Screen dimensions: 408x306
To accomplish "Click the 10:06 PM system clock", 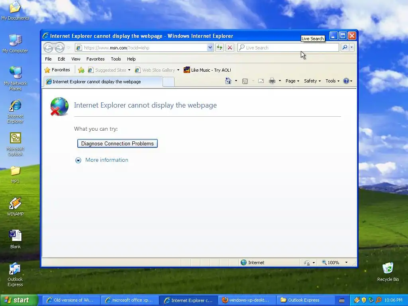I will [393, 300].
